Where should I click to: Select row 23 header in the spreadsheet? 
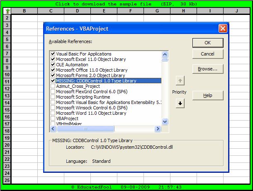pyautogui.click(x=7, y=166)
